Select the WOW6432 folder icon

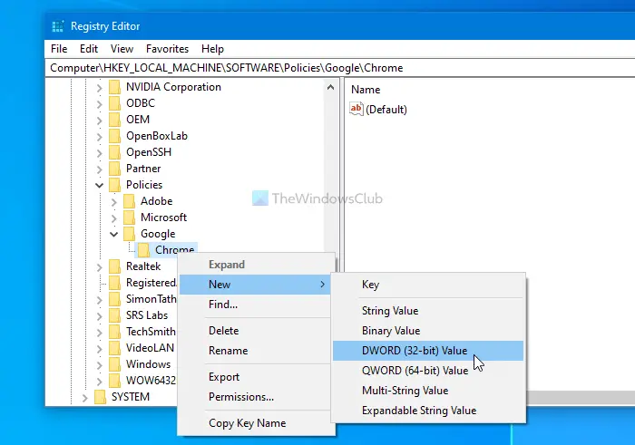pos(115,381)
